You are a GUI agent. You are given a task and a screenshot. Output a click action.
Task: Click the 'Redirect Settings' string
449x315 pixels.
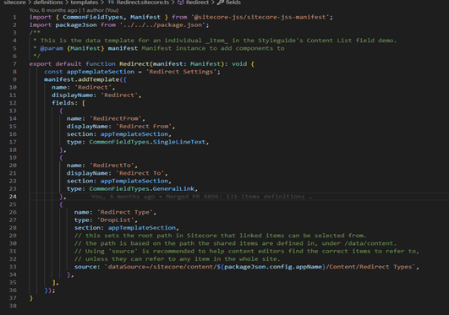pos(181,72)
